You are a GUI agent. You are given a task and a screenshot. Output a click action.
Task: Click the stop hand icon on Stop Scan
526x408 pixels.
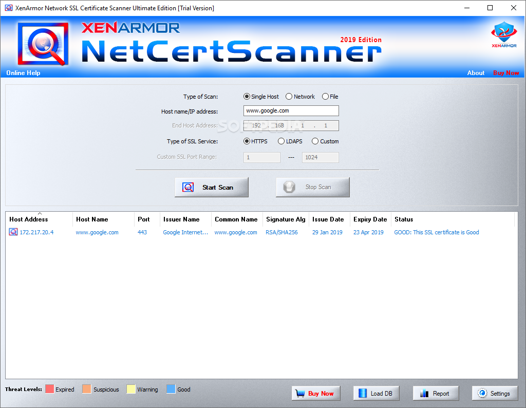coord(289,187)
